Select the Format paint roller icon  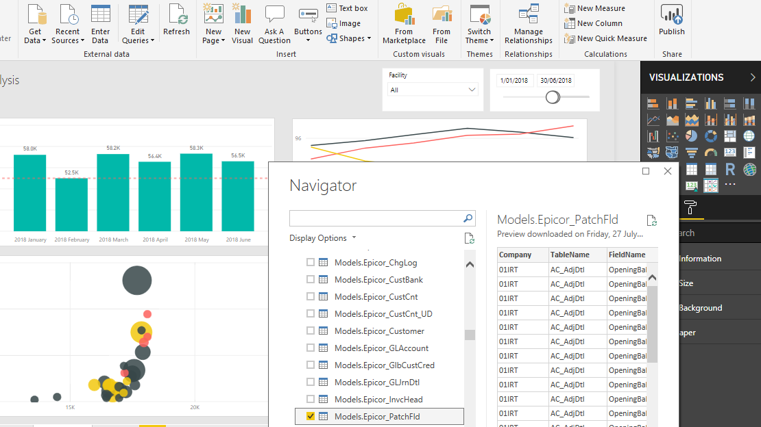690,209
